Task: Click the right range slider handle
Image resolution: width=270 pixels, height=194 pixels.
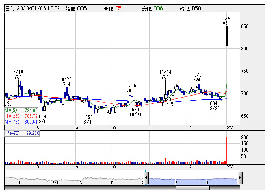Action: [x=239, y=178]
